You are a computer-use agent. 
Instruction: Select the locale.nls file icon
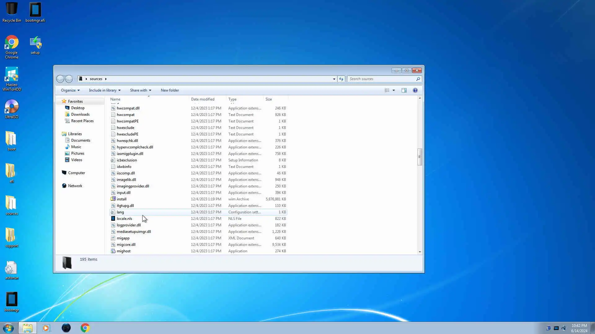[x=113, y=219]
